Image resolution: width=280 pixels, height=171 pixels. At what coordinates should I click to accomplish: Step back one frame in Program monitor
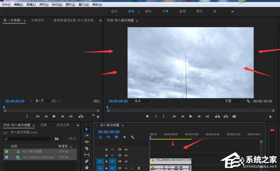tap(182, 116)
